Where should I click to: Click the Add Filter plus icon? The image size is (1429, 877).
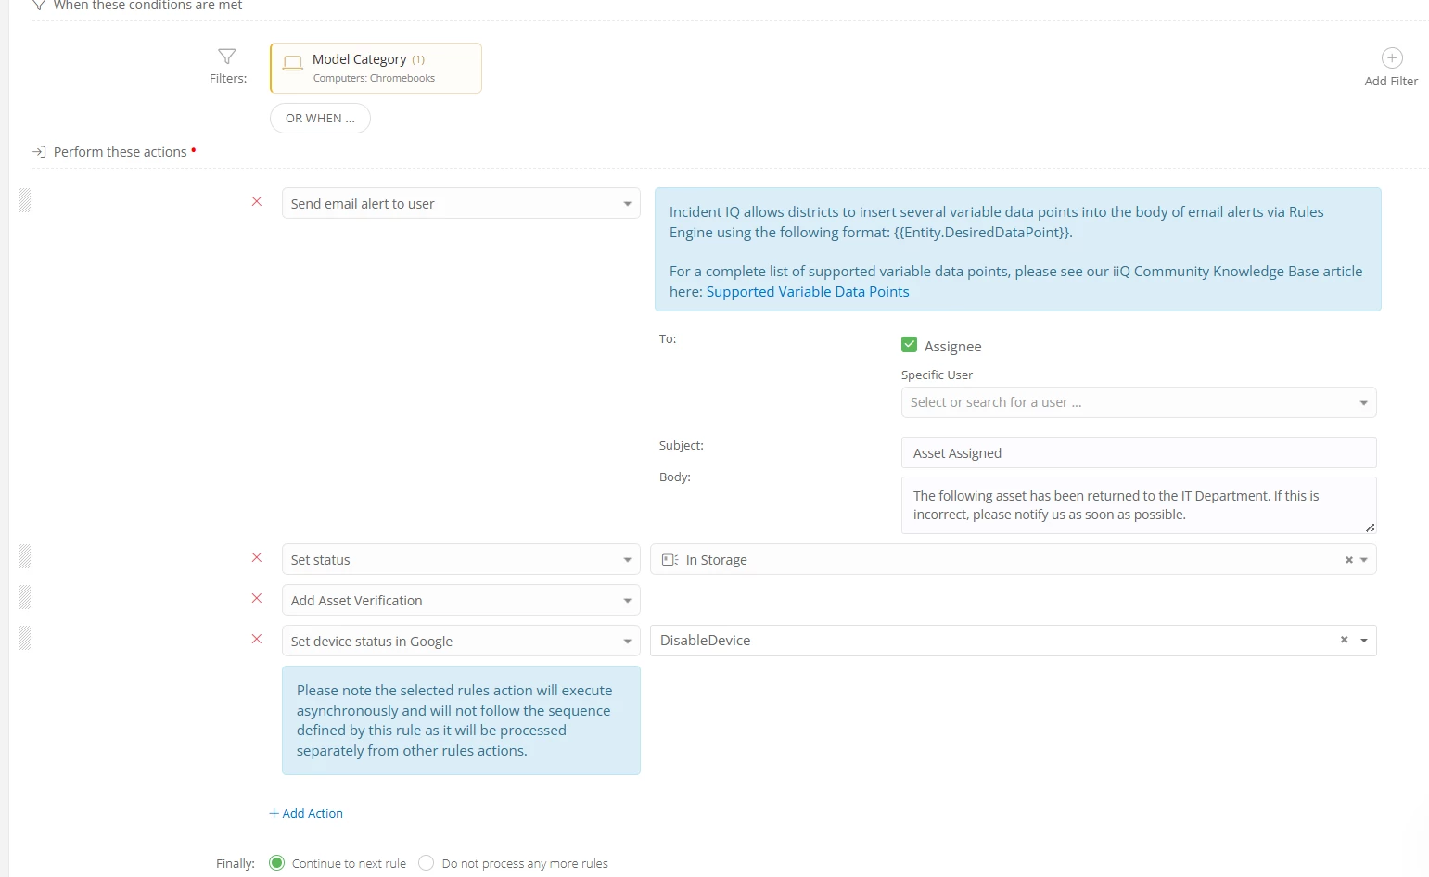pyautogui.click(x=1391, y=58)
